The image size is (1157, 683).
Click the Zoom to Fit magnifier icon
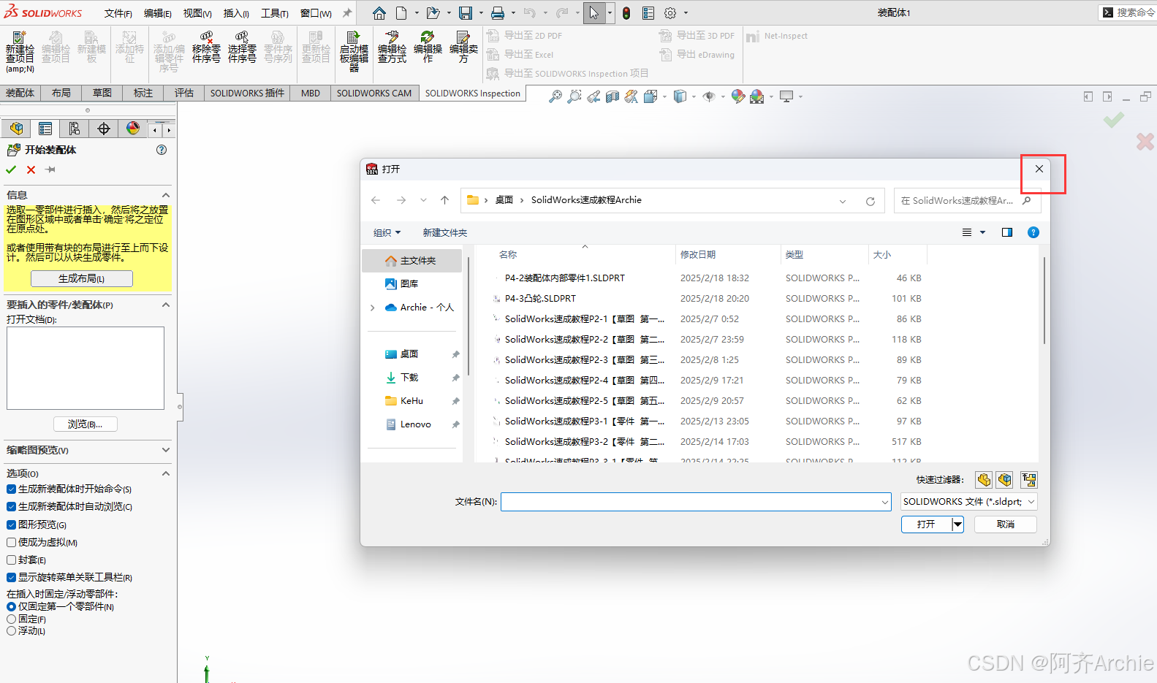coord(555,96)
